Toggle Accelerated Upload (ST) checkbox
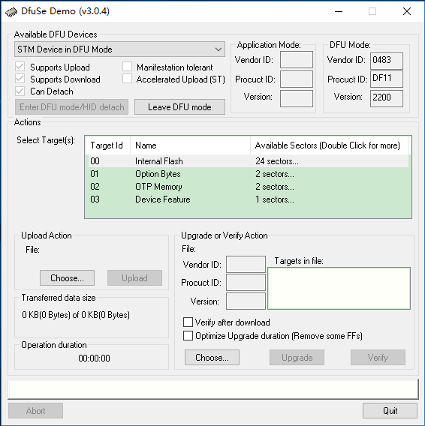The height and width of the screenshot is (426, 425). click(x=127, y=79)
